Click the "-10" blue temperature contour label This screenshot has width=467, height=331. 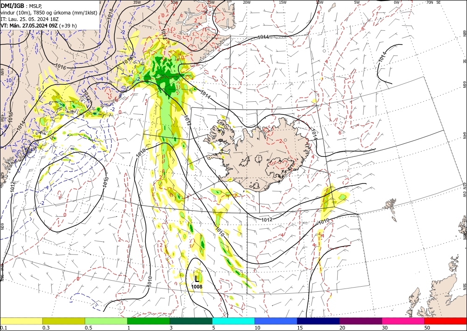(x=8, y=80)
